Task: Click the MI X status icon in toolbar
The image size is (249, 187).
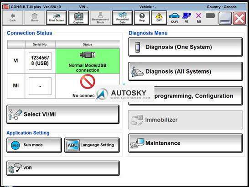Action: click(199, 18)
